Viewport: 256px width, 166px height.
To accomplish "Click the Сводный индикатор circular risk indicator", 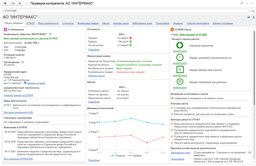I will [180, 46].
